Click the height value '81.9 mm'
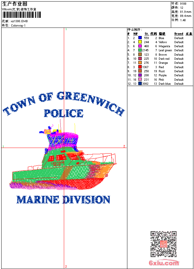Screen dimensions: 194x269 (186, 12)
